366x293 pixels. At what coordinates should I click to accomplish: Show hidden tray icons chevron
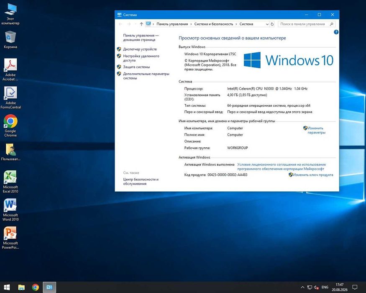click(x=302, y=287)
